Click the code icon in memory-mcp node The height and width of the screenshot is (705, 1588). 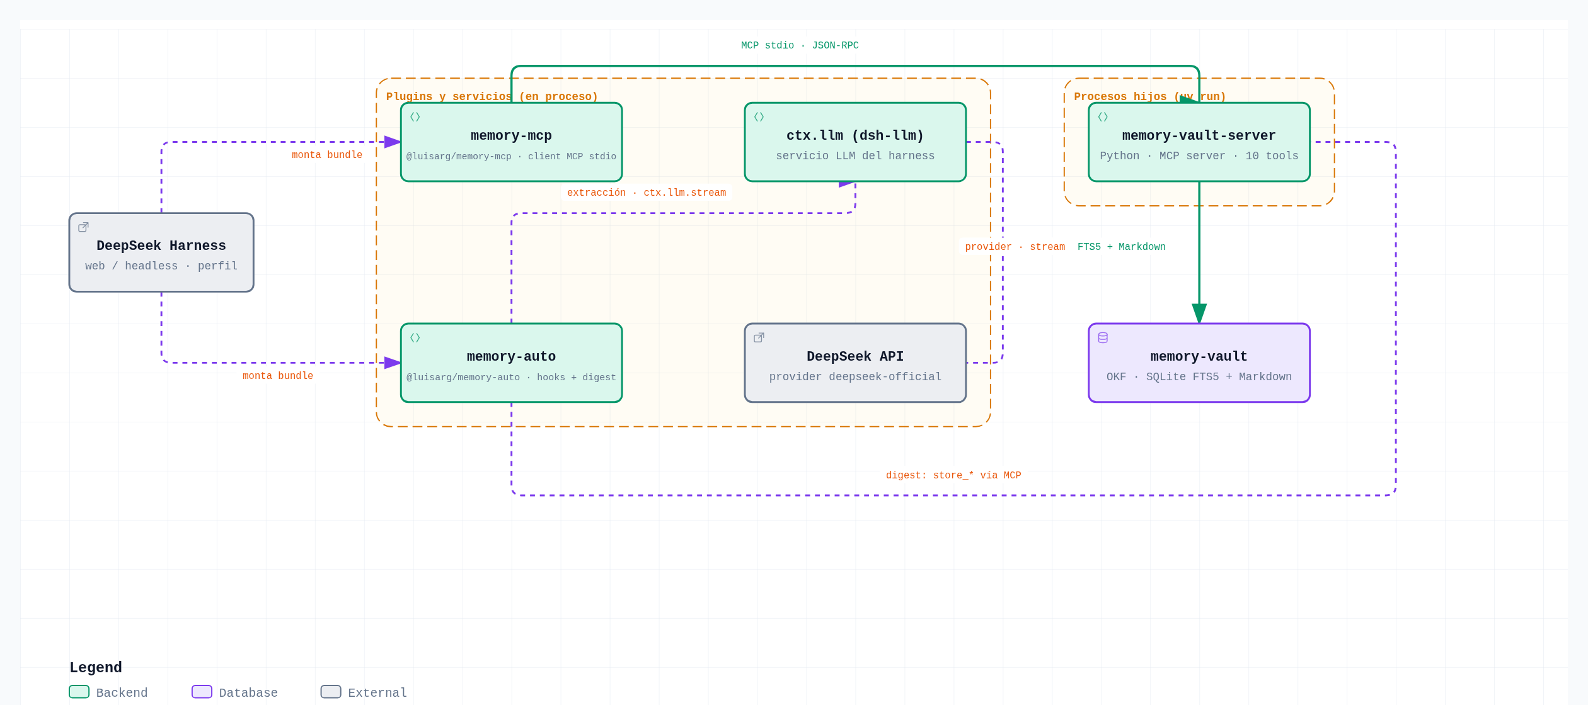click(415, 117)
